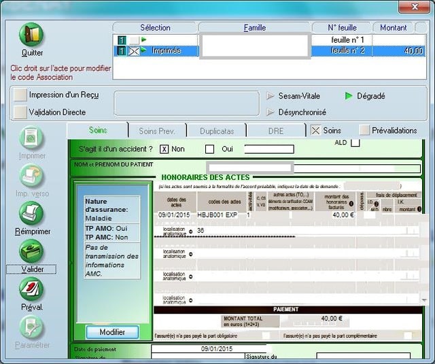This screenshot has width=435, height=364.
Task: Click the Sesam-Vitale arrow indicator
Action: pos(271,96)
